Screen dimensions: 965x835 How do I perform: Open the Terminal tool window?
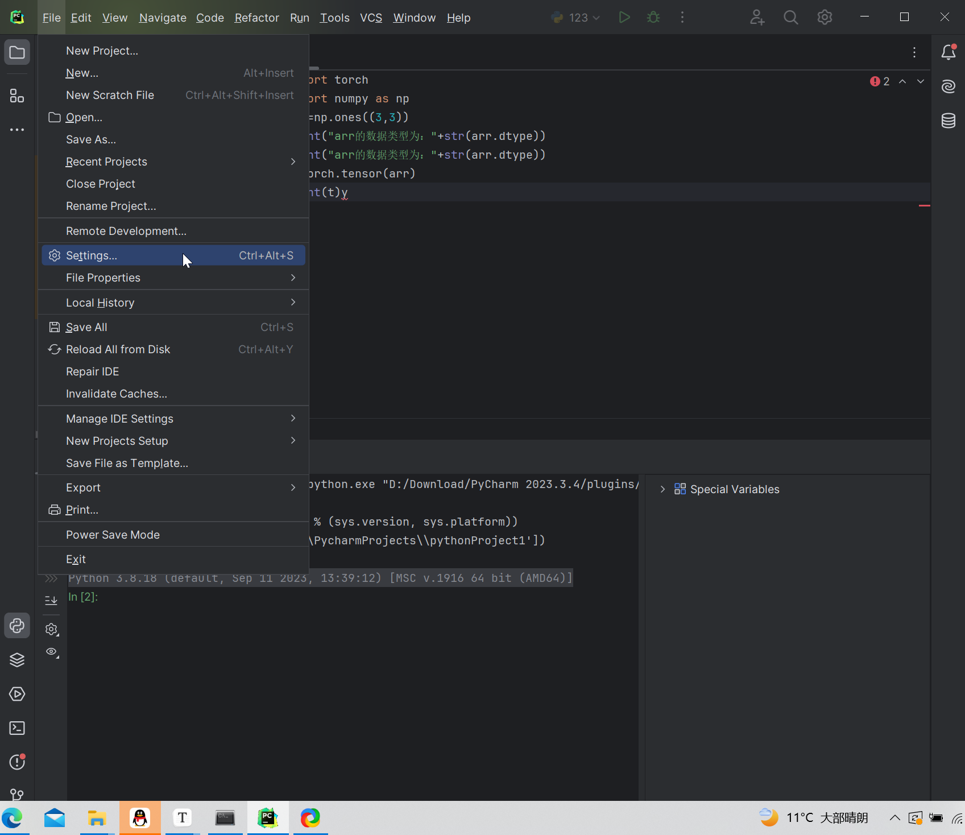pos(17,728)
